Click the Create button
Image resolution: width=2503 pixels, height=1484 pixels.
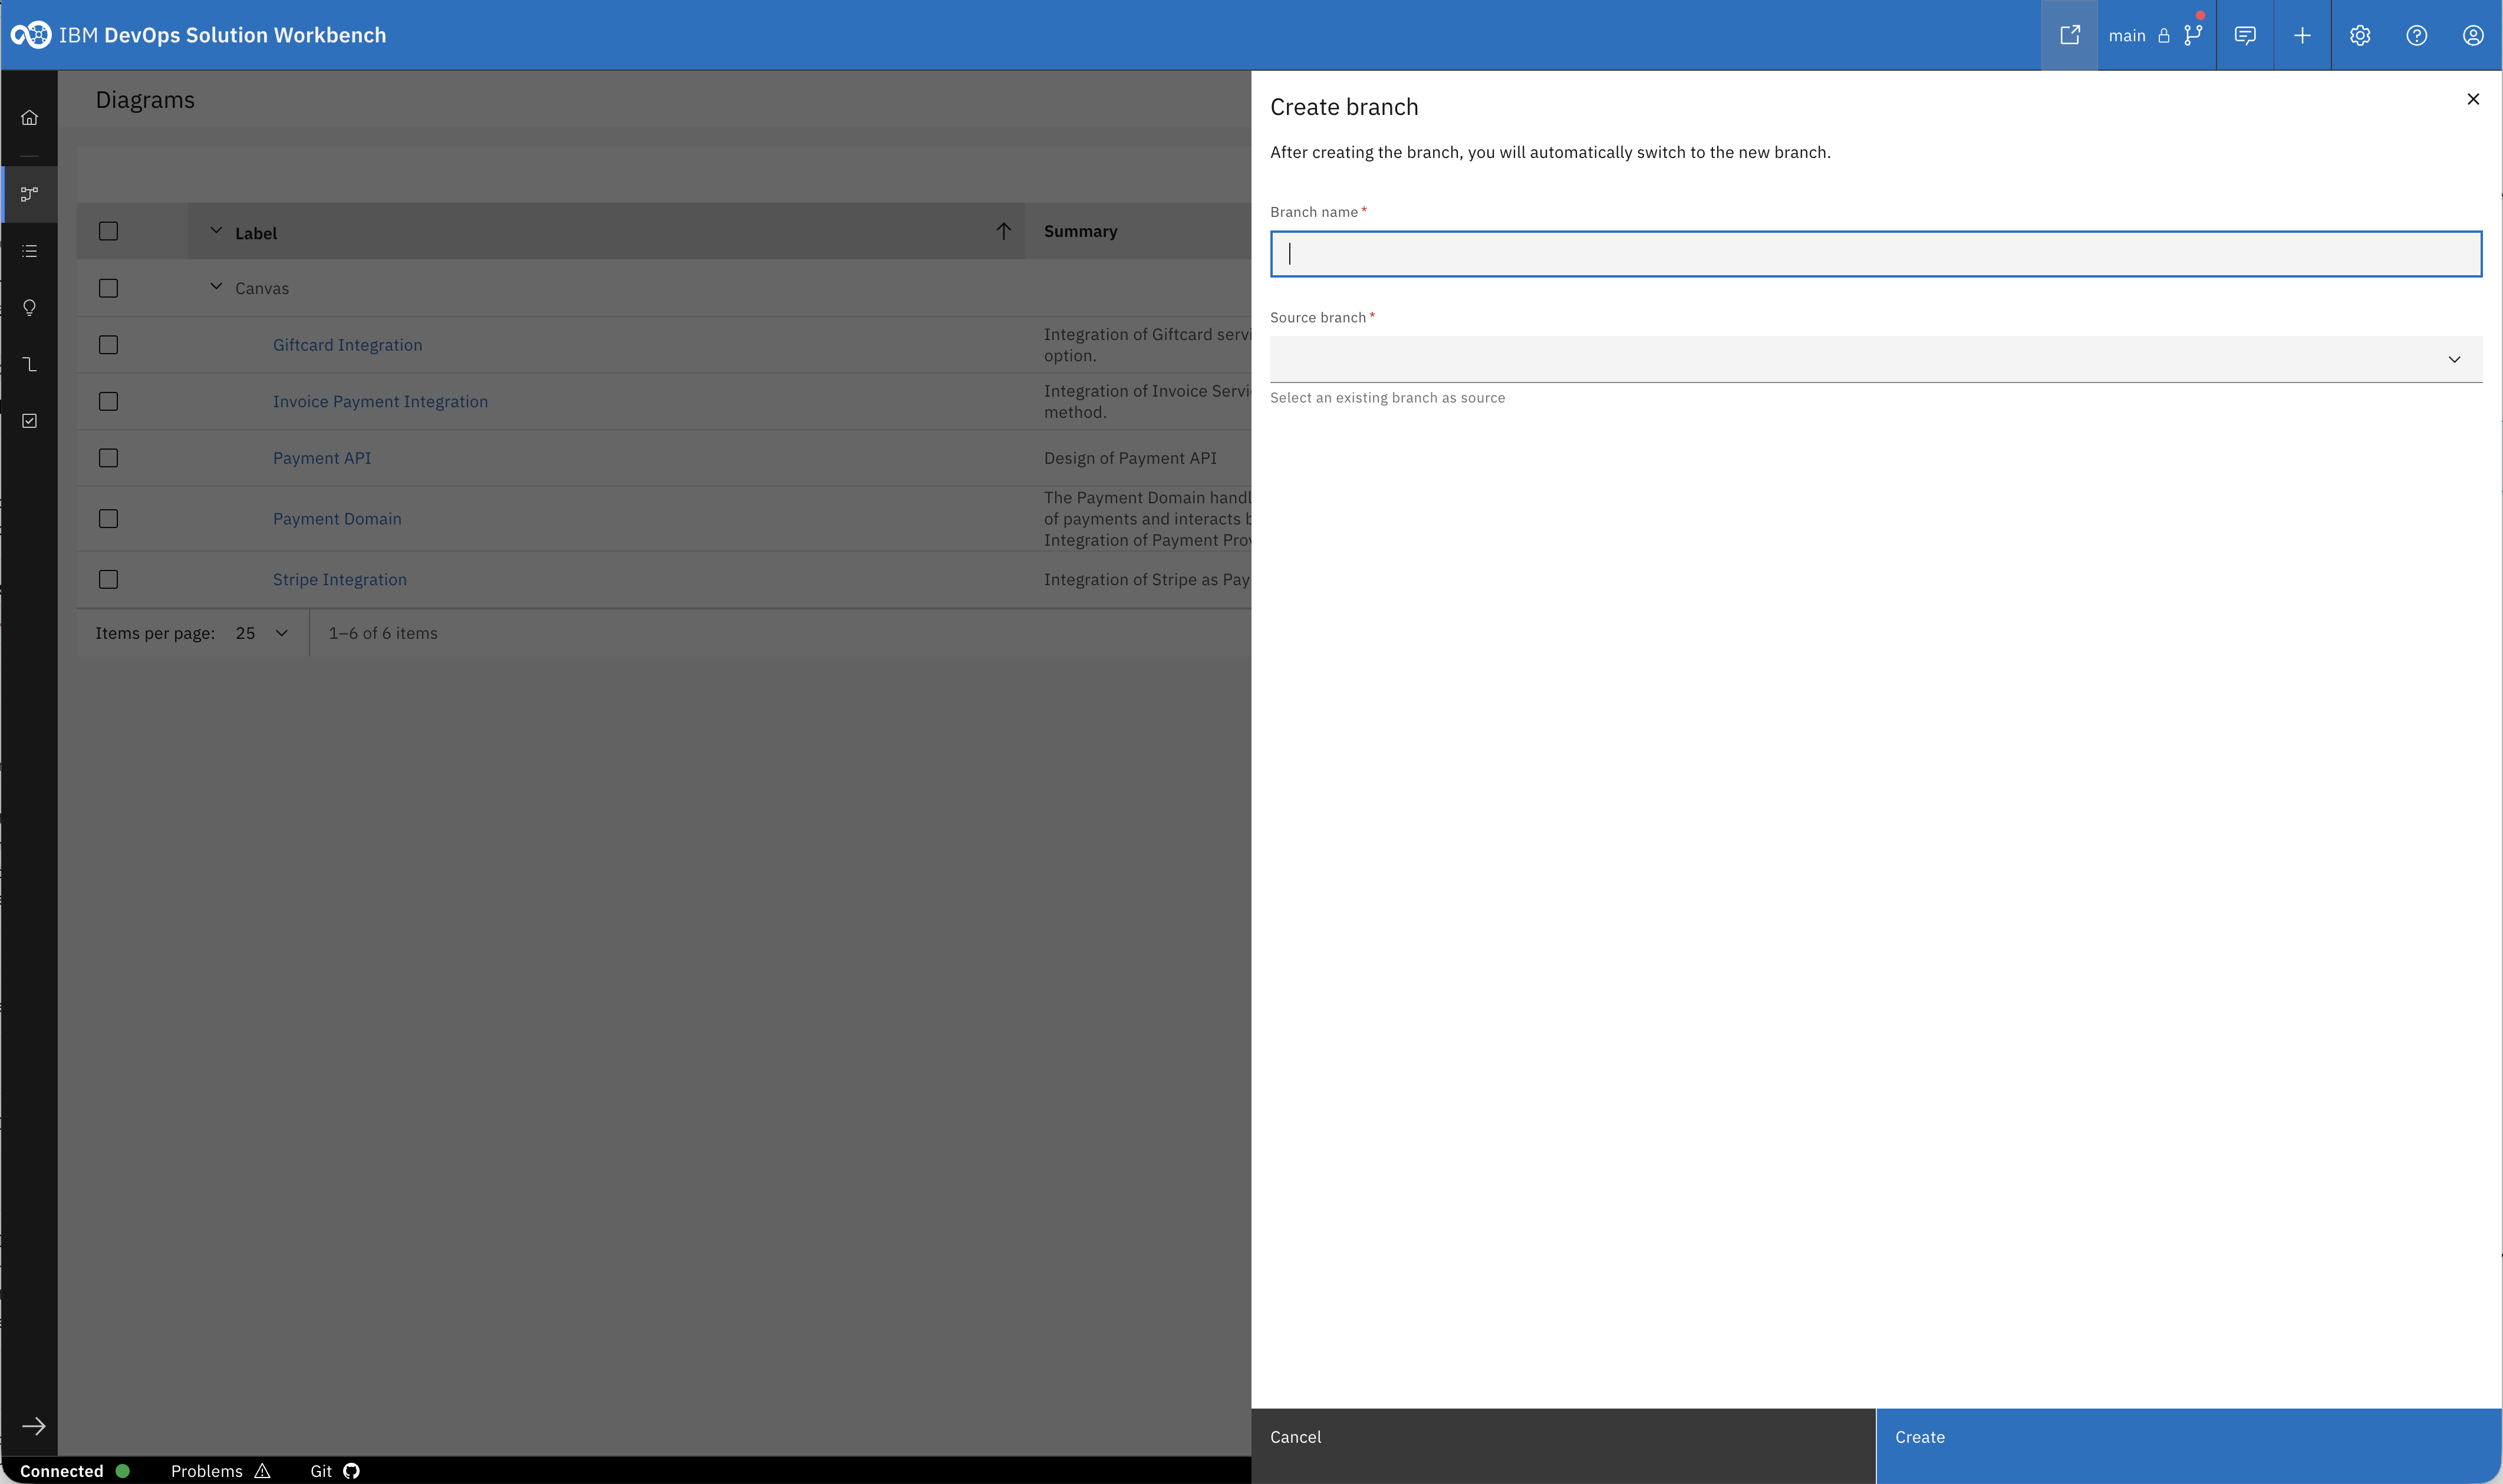pos(2189,1446)
